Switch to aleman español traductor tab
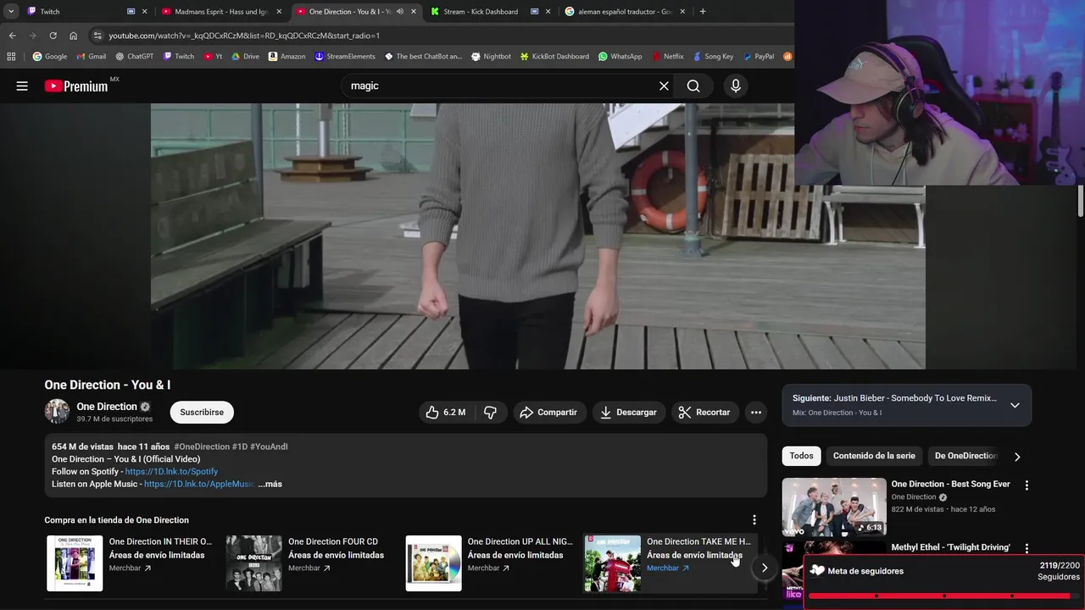Screen dimensions: 1085x610 (623, 12)
